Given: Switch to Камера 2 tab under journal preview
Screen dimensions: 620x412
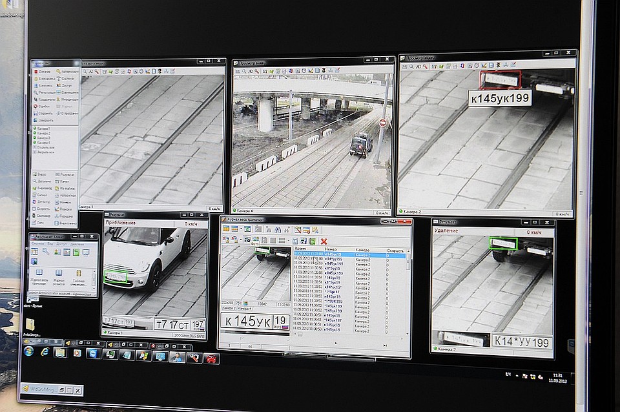Looking at the screenshot, I should (x=229, y=308).
